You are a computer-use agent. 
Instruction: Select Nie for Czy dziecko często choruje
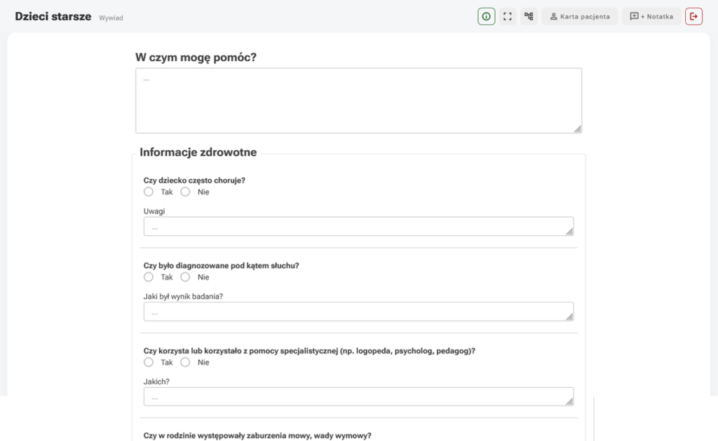[185, 192]
